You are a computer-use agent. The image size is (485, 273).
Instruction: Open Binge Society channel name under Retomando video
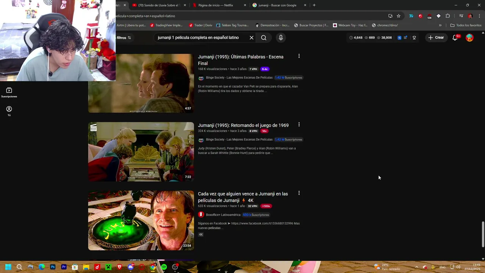239,140
